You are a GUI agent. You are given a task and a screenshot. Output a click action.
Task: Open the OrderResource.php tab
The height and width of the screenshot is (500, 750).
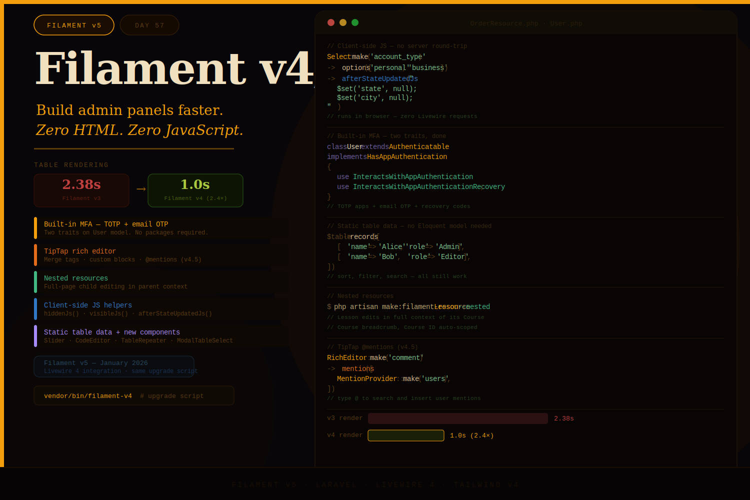[x=504, y=23]
